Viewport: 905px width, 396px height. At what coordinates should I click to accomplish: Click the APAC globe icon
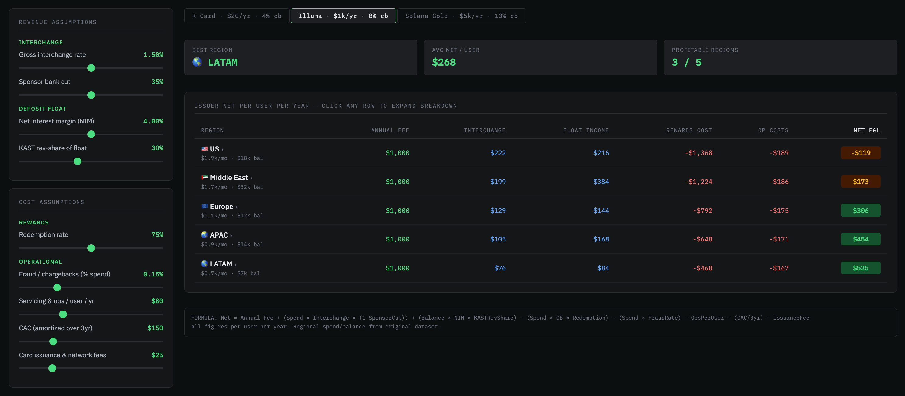coord(204,235)
